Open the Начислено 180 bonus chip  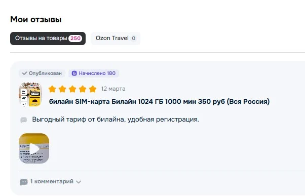pos(94,73)
